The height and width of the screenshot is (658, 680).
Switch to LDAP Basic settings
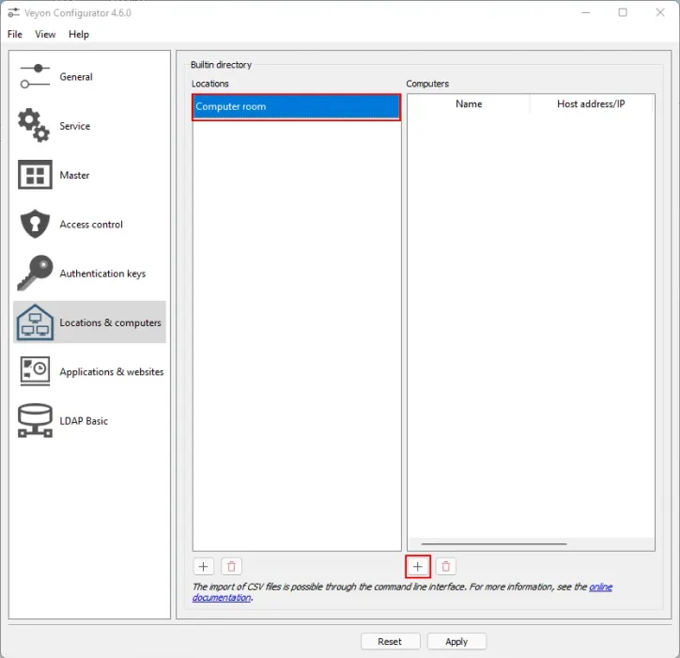[x=83, y=421]
